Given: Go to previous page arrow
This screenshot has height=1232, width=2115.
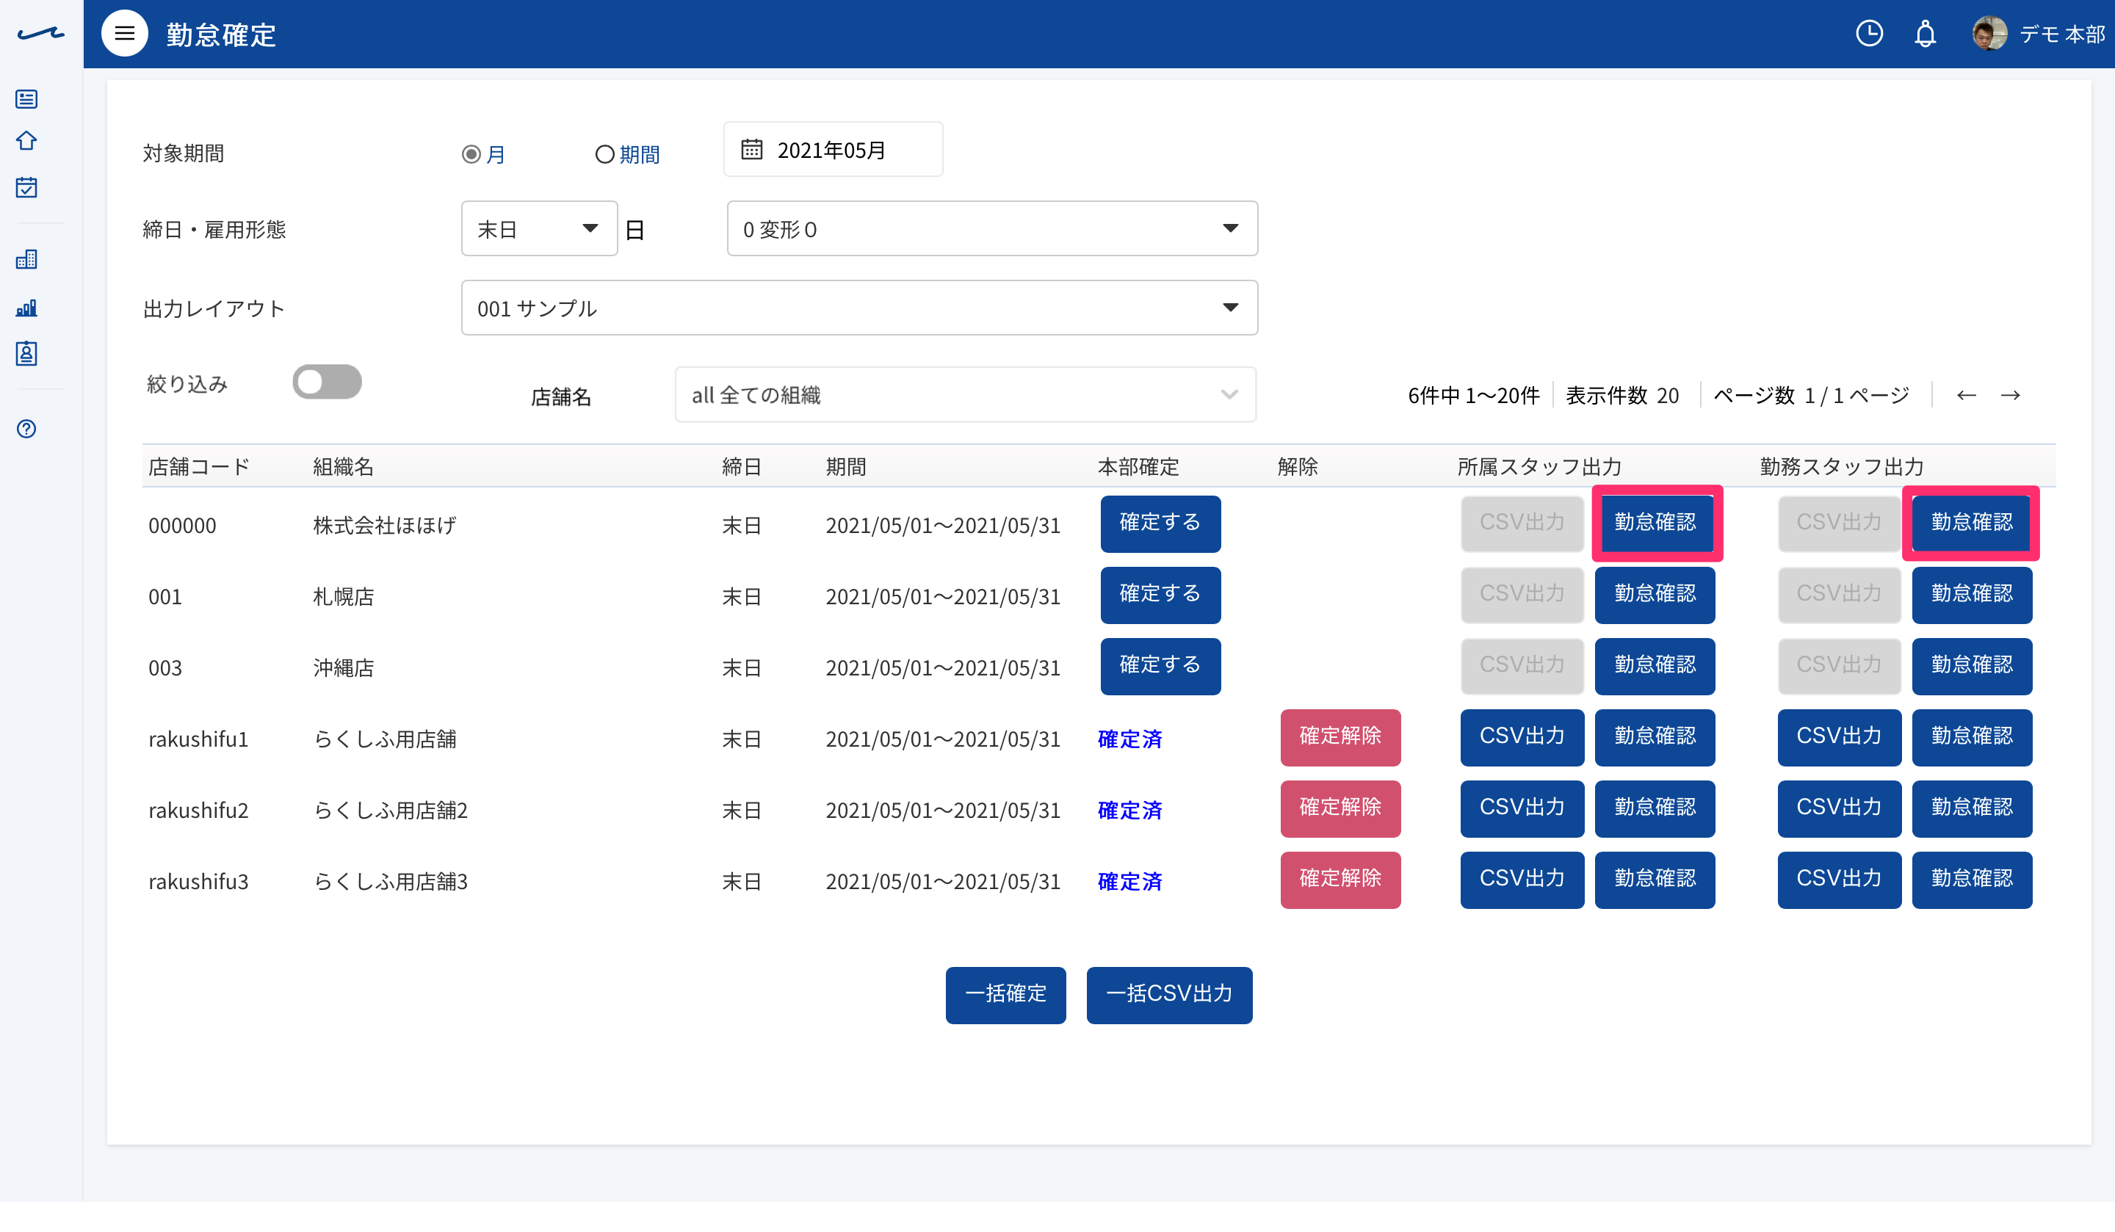Looking at the screenshot, I should (x=1967, y=395).
